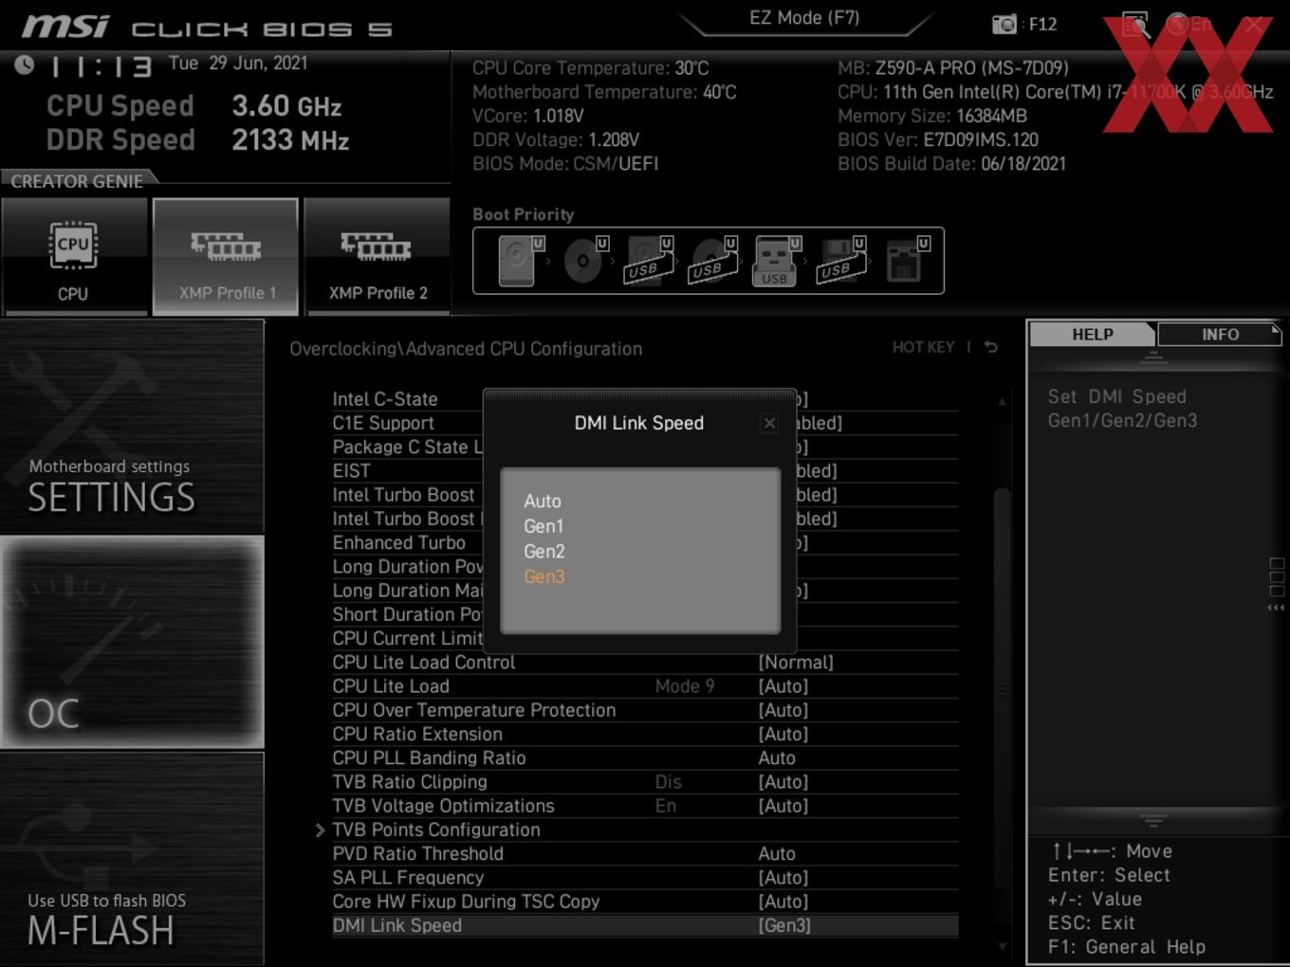1290x967 pixels.
Task: Click the HOT KEY label
Action: tap(923, 348)
